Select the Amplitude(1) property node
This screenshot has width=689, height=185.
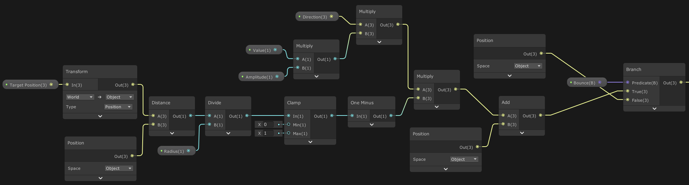(261, 77)
